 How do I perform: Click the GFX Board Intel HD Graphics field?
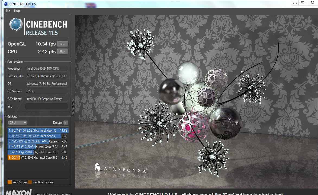tap(46, 99)
